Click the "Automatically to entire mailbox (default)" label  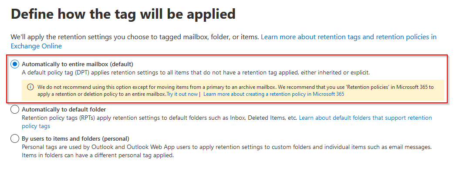[x=77, y=64]
